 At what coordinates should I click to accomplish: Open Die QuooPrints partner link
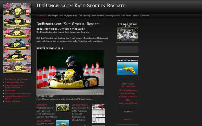(x=128, y=87)
